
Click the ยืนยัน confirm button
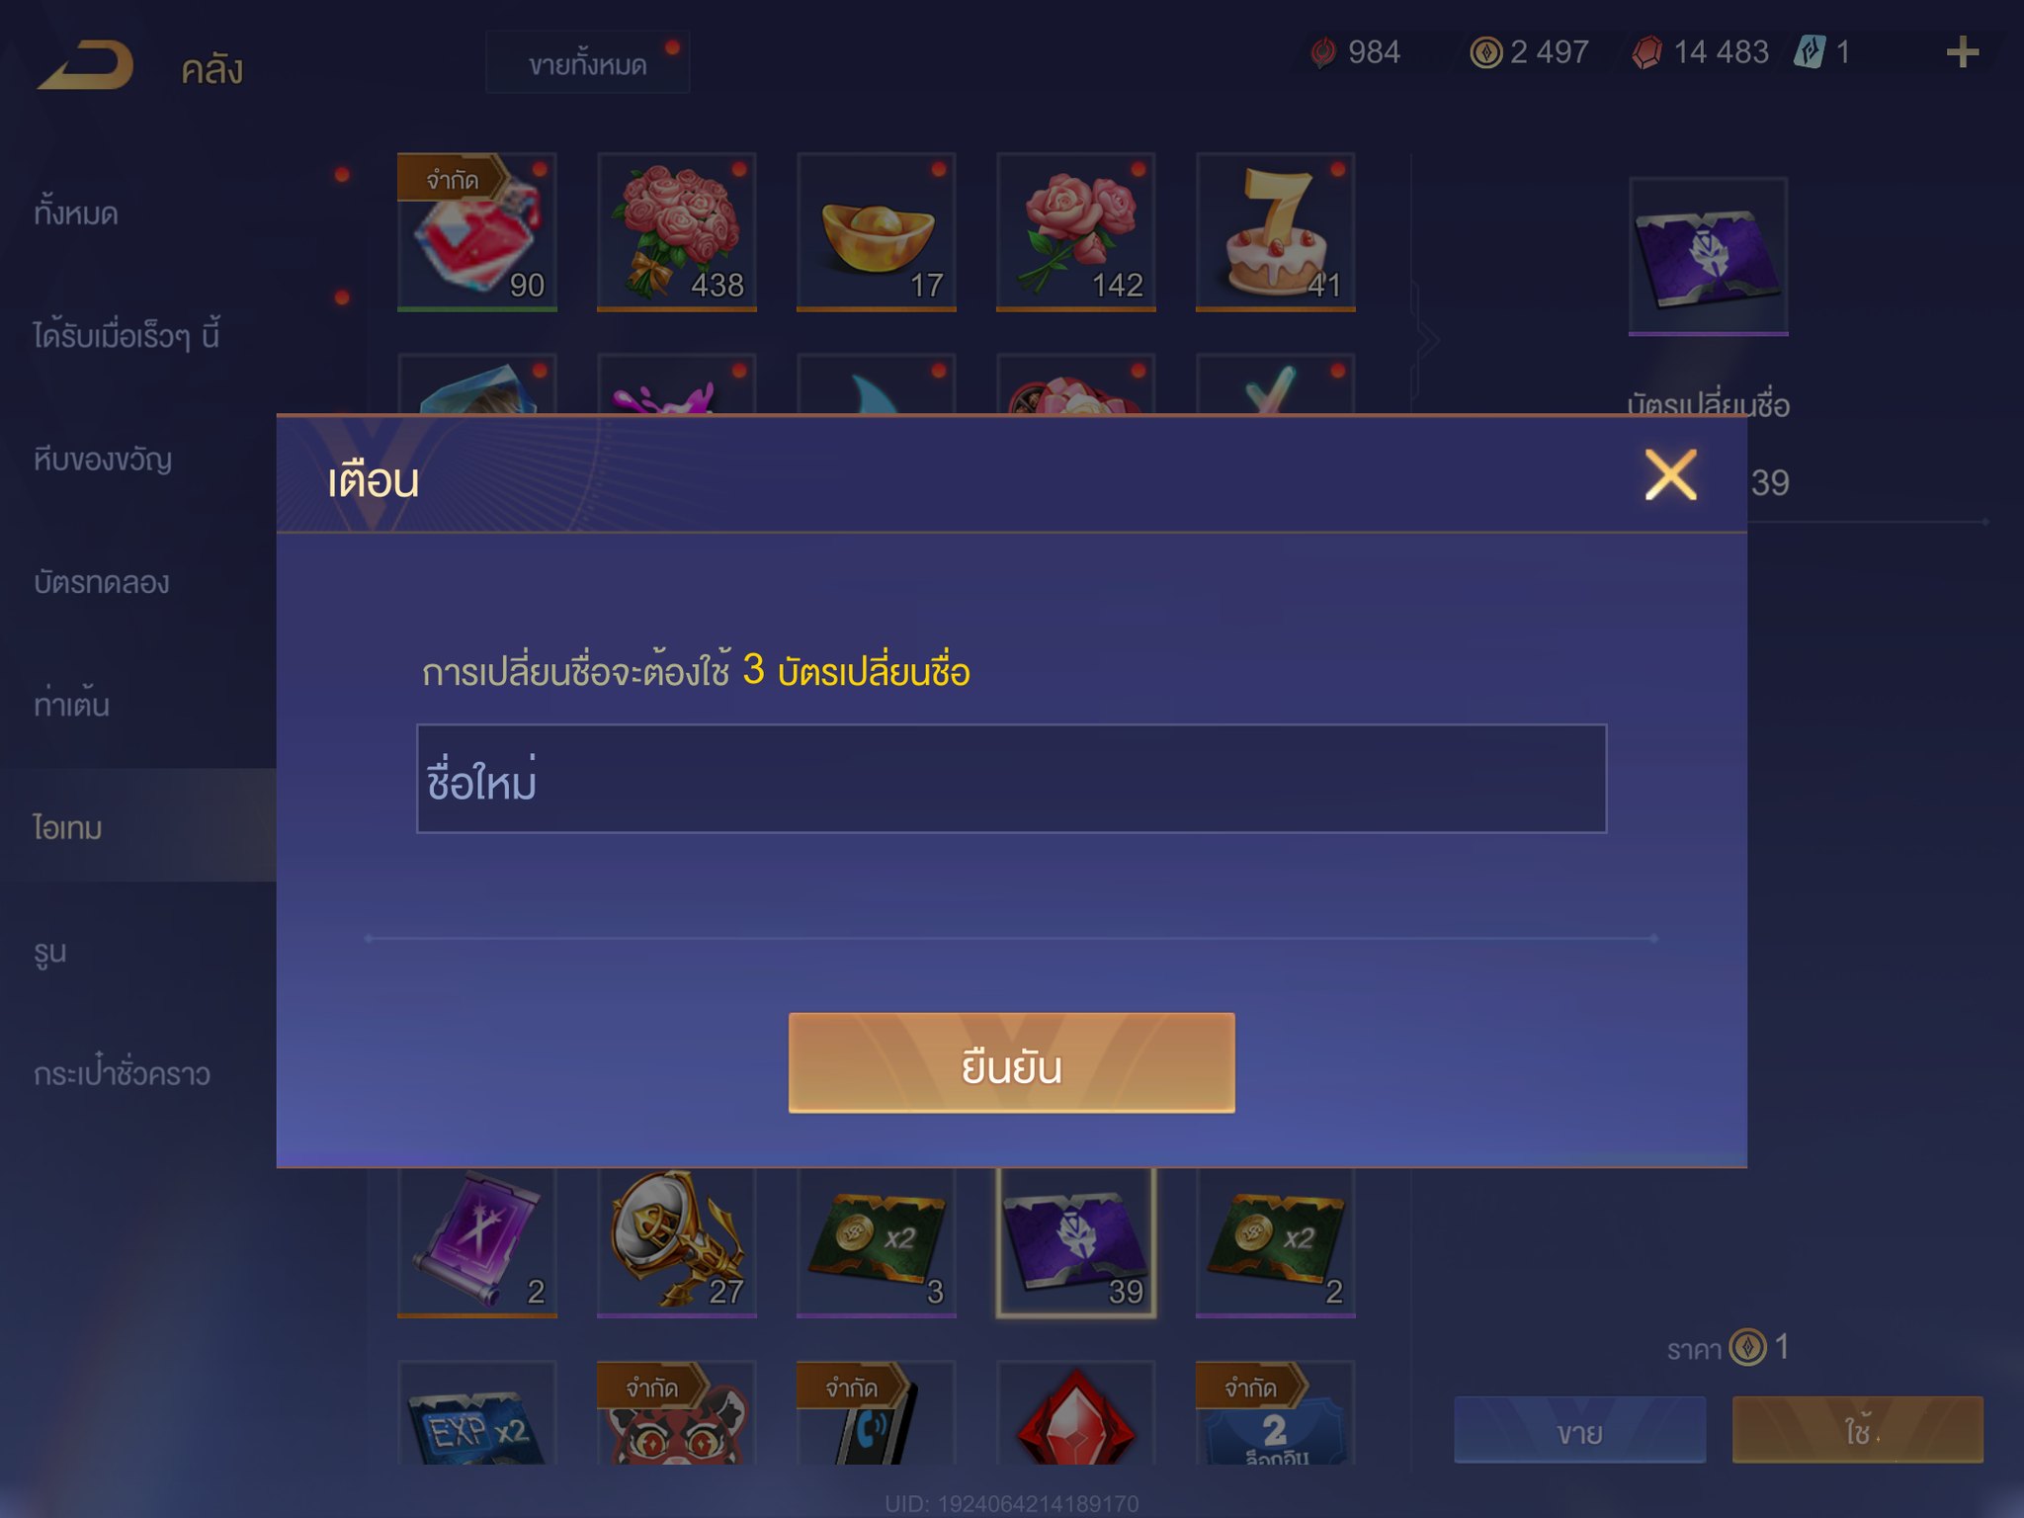(x=1011, y=1062)
